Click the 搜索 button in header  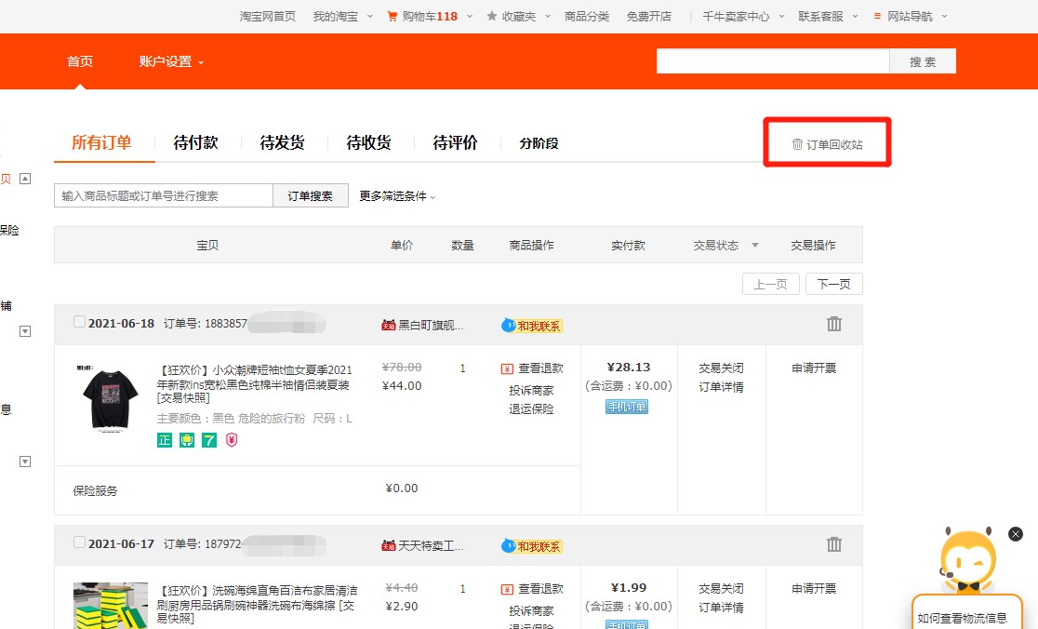pos(923,60)
